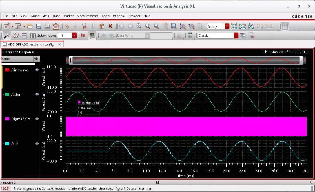Image resolution: width=315 pixels, height=192 pixels.
Task: Select the /sigmadelta trace name in the legend
Action: click(21, 119)
